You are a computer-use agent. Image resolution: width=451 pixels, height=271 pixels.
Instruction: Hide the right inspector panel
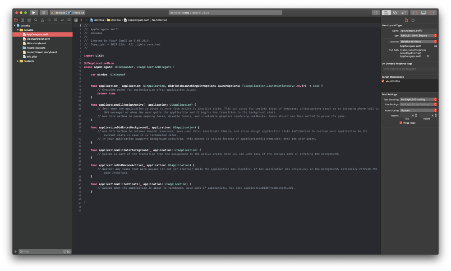click(432, 13)
